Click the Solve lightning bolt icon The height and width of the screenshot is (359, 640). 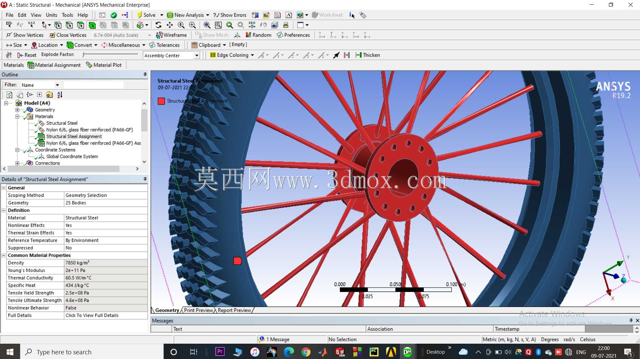coord(140,15)
